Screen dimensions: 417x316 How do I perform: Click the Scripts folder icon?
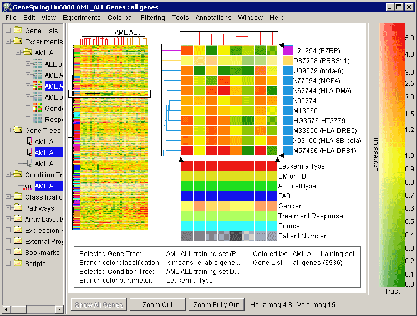pos(18,263)
